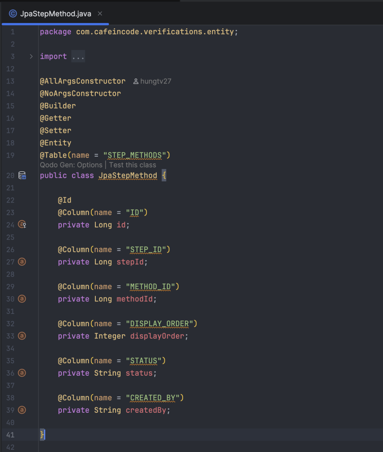Click the attribute gutter icon next to stepId
The height and width of the screenshot is (452, 383).
(22, 261)
